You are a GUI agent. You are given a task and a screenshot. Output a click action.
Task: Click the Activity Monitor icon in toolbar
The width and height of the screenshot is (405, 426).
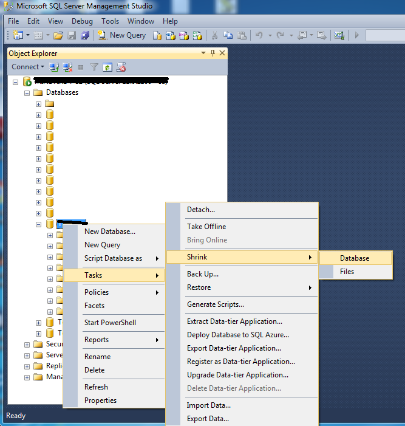click(339, 35)
